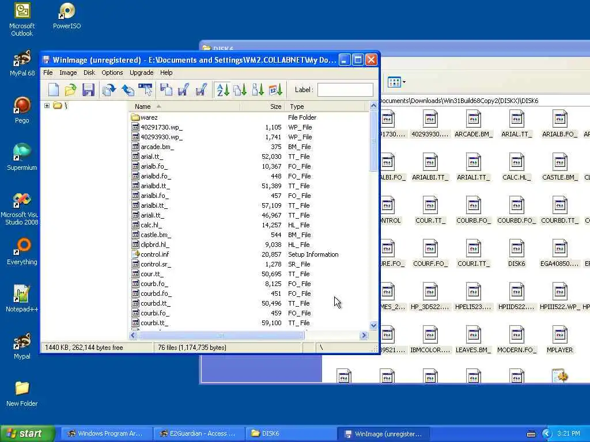The height and width of the screenshot is (442, 590).
Task: Open the MyPal 68 desktop icon
Action: point(22,63)
